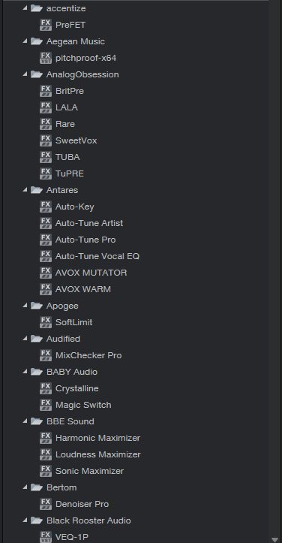Select the SweetVox plugin
Viewport: 282px width, 543px height.
76,140
